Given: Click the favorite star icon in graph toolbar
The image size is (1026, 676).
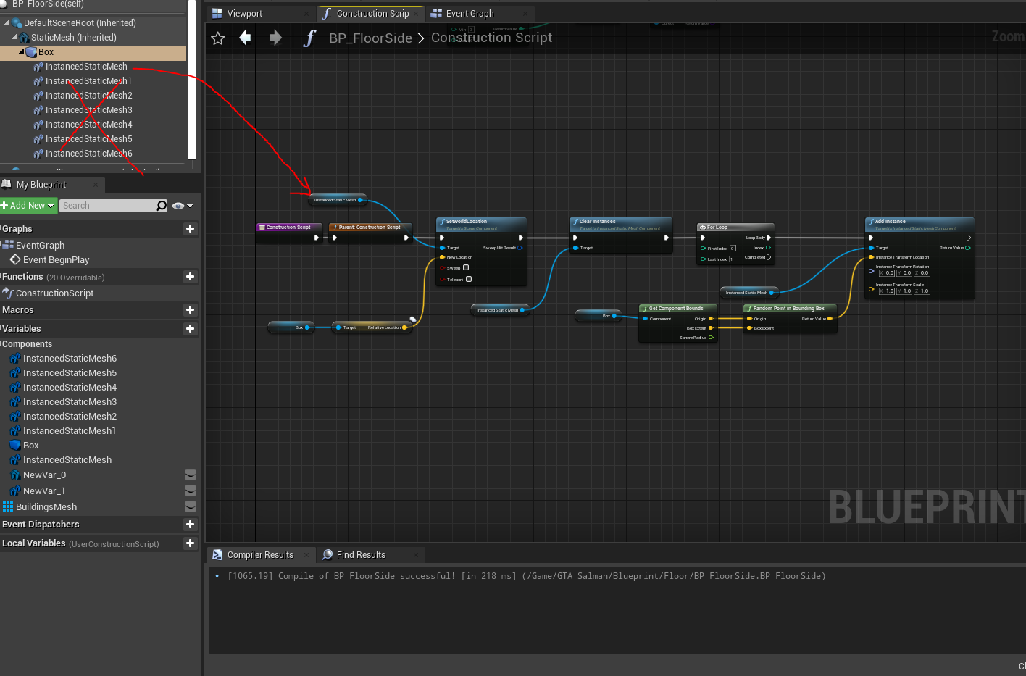Looking at the screenshot, I should 217,38.
